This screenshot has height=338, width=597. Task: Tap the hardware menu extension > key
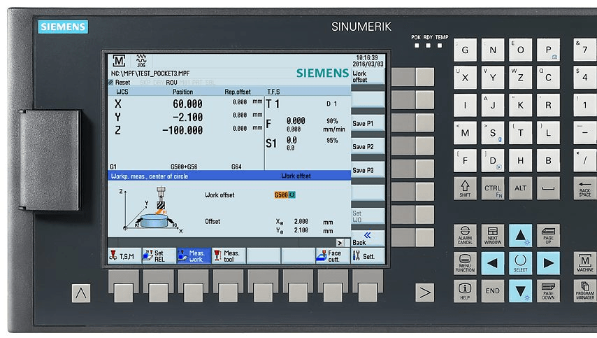pyautogui.click(x=424, y=293)
